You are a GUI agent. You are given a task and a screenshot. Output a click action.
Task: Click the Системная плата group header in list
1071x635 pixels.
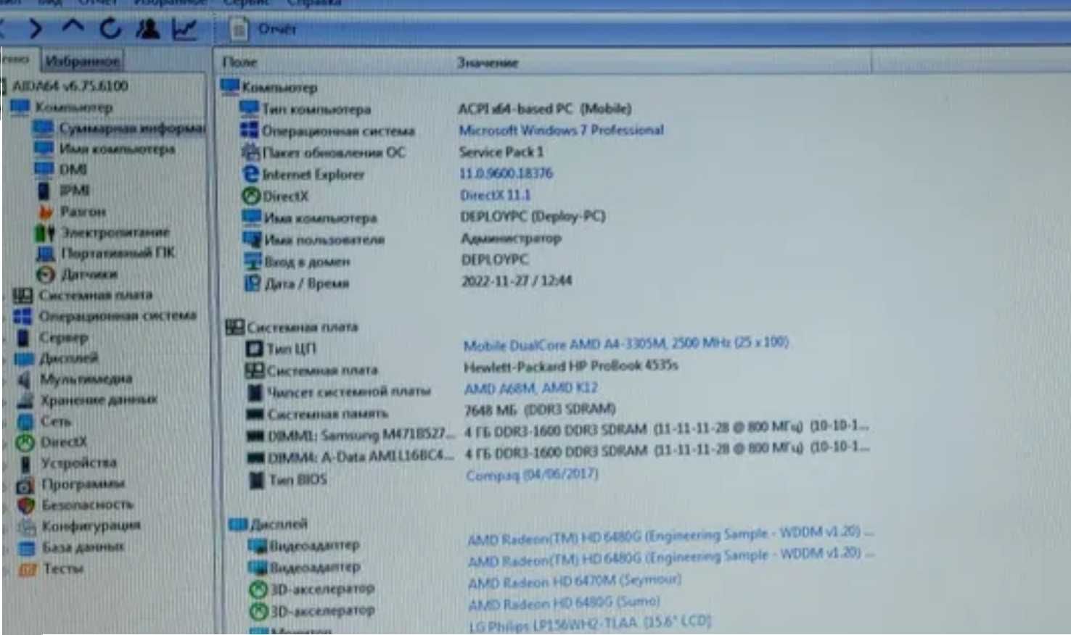click(292, 327)
